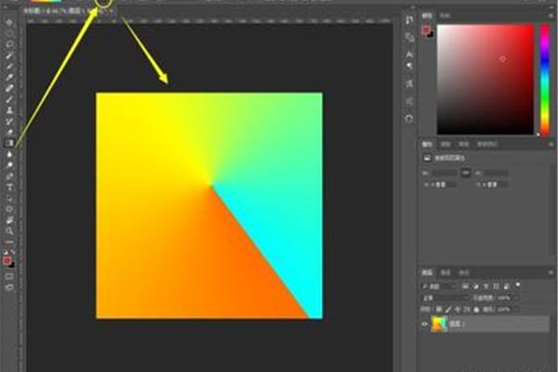Filter layers by type layers

click(x=486, y=286)
